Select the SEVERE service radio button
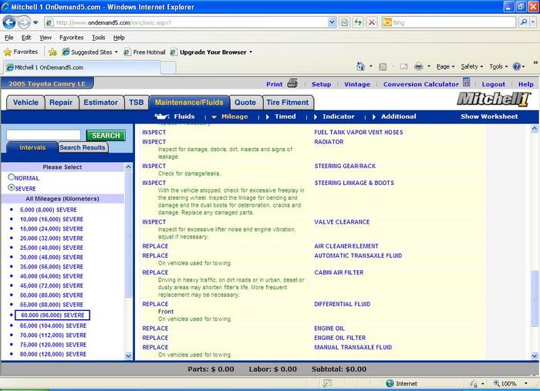Image resolution: width=540 pixels, height=391 pixels. (x=11, y=187)
